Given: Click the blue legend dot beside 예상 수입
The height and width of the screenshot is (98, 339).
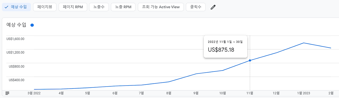Looking at the screenshot, I should [x=32, y=25].
